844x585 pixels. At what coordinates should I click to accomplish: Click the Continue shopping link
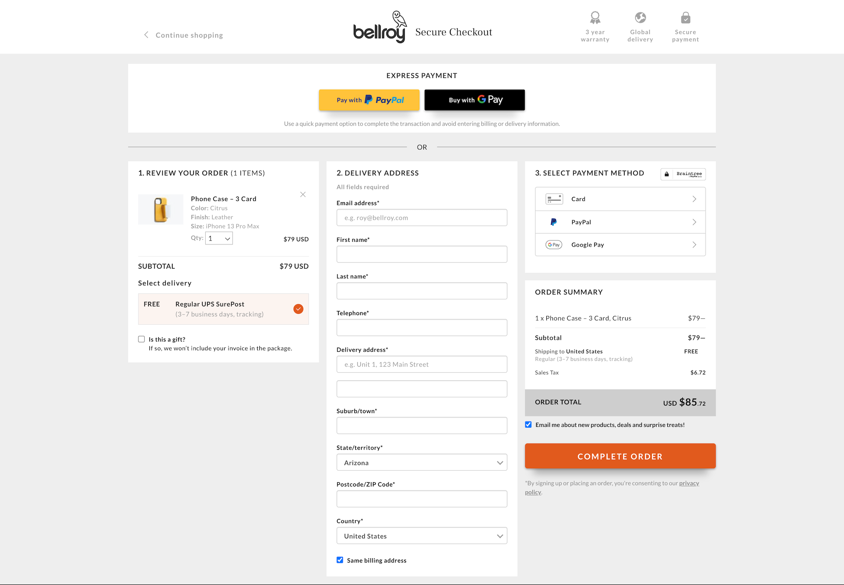click(189, 35)
